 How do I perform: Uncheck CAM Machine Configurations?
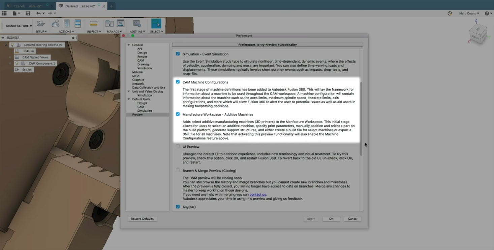pyautogui.click(x=178, y=82)
